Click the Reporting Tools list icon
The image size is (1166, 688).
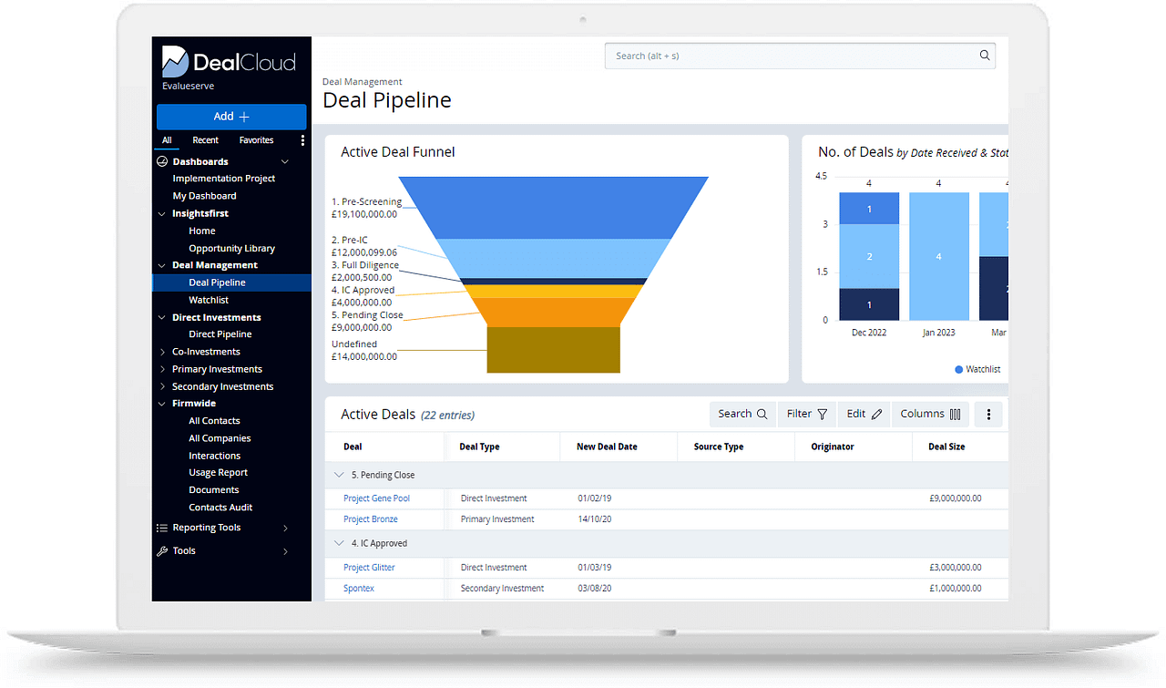(163, 528)
